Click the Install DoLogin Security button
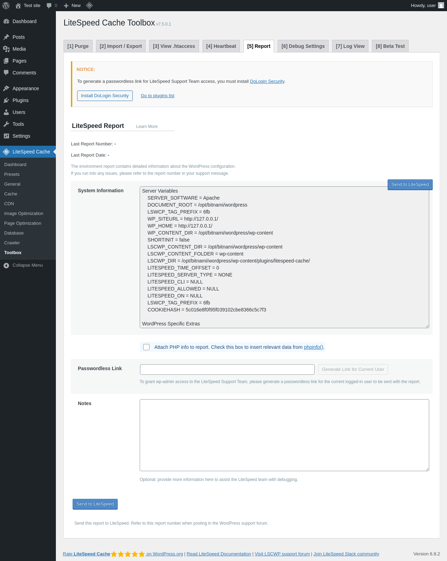Viewport: 447px width, 561px height. coord(105,96)
